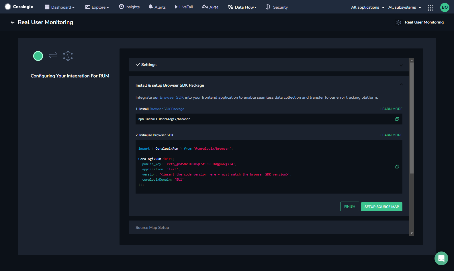The height and width of the screenshot is (271, 454).
Task: Click the FINISH button
Action: 350,206
